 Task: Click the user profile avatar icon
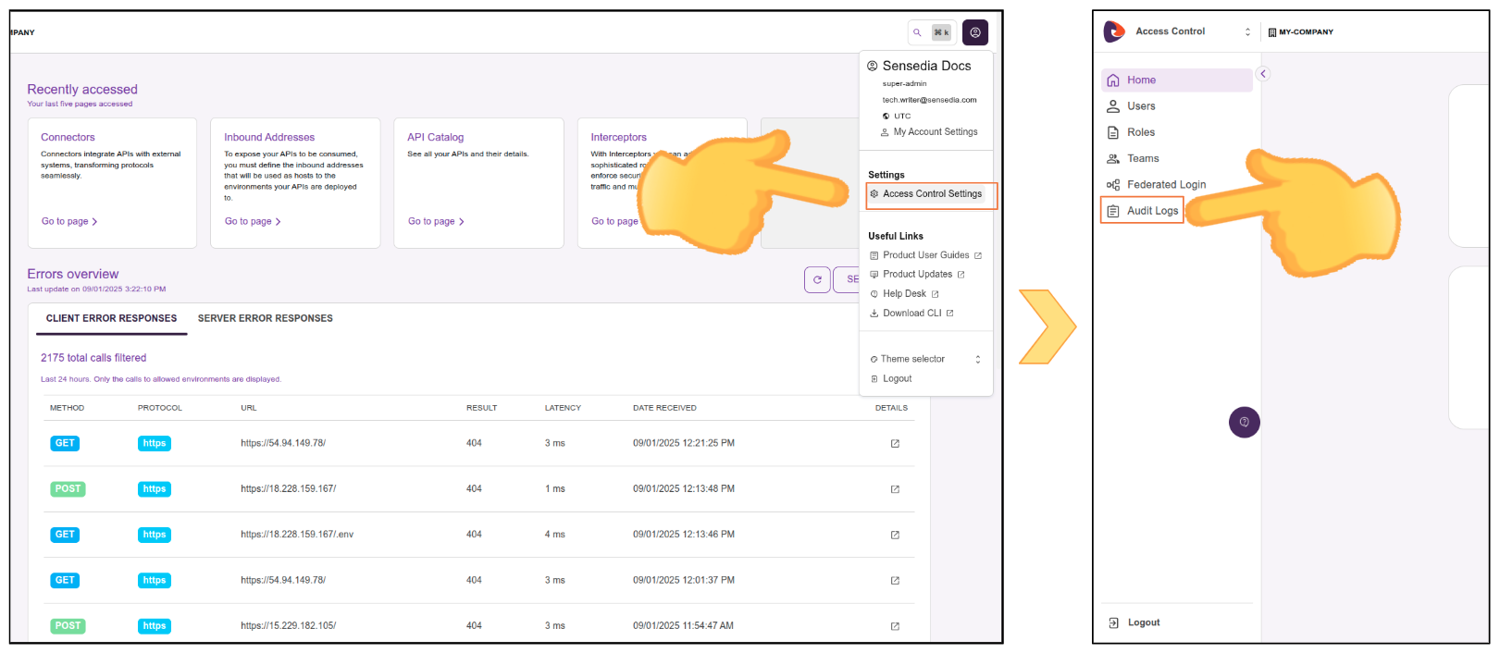click(974, 32)
